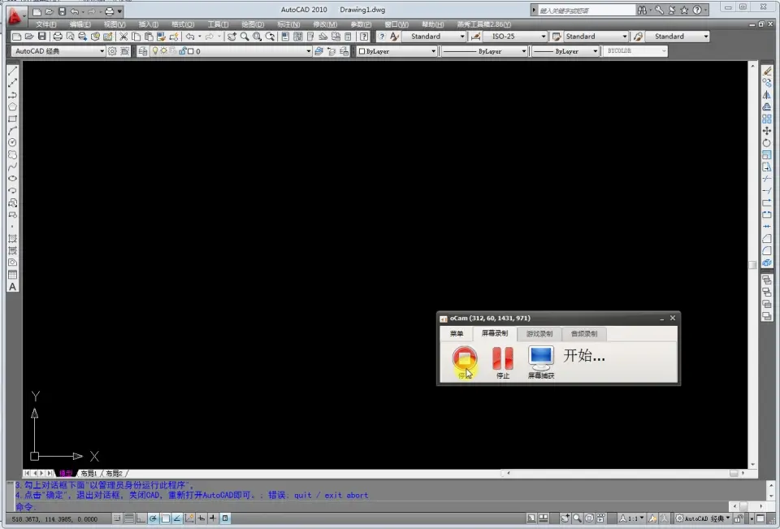The height and width of the screenshot is (529, 780).
Task: Click the keyword search input field
Action: pyautogui.click(x=587, y=10)
